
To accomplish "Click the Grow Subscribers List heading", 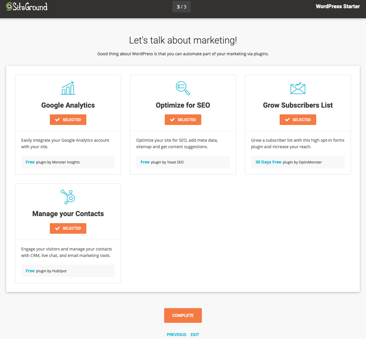I will pos(298,105).
